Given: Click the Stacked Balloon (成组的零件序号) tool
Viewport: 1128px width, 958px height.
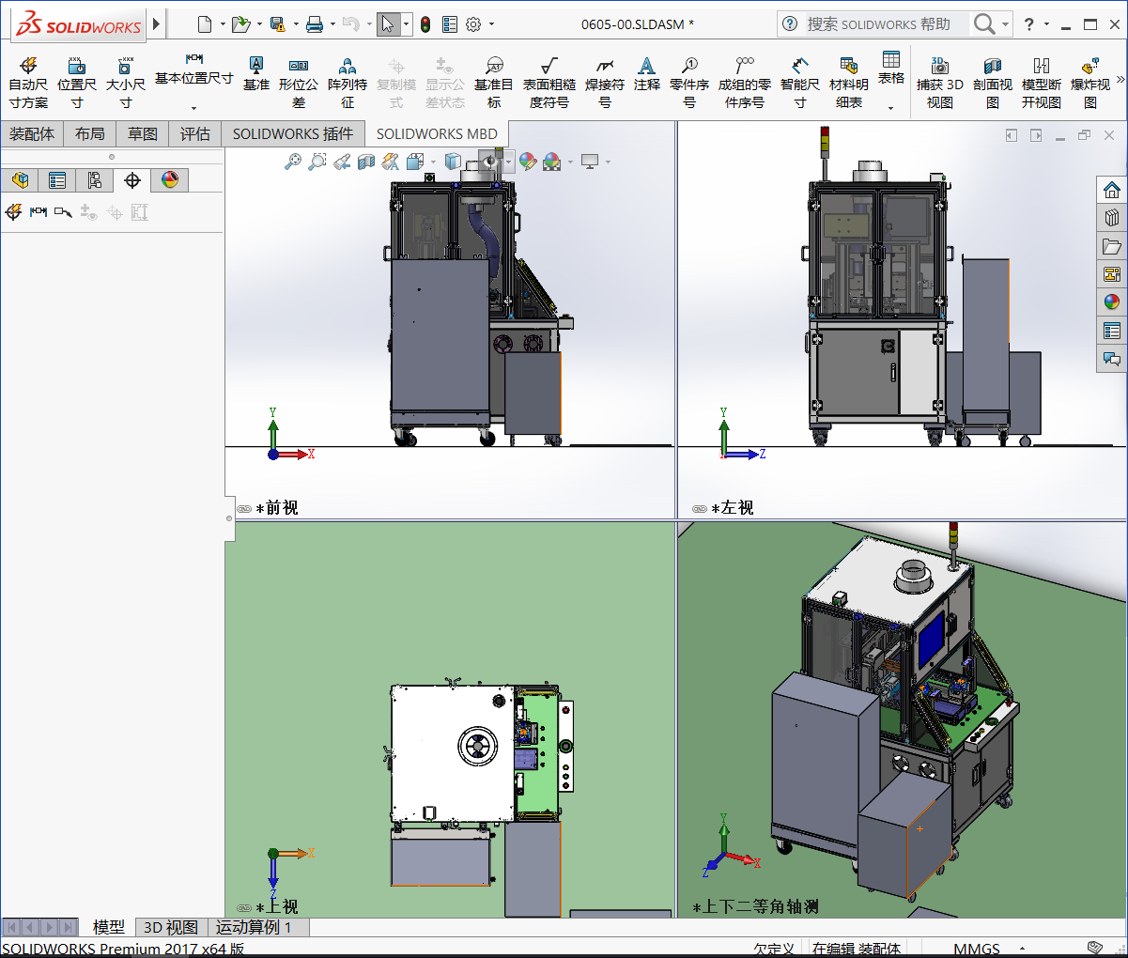Looking at the screenshot, I should point(745,83).
